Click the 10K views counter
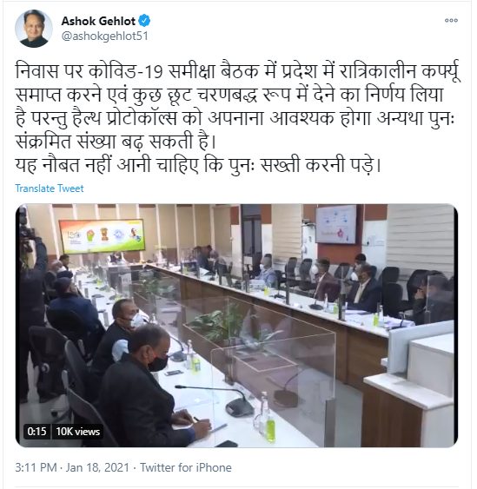 click(77, 432)
